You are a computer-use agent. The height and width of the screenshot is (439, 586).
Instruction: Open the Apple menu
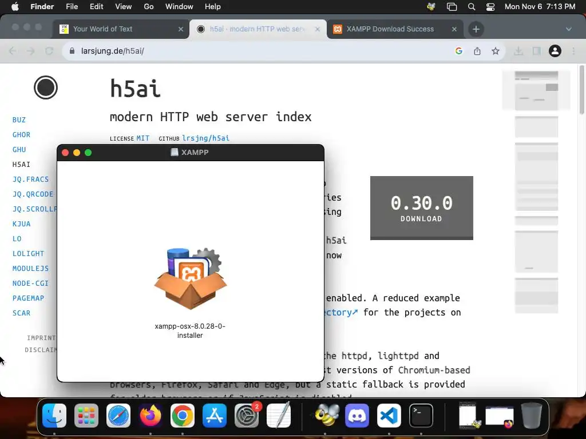15,7
